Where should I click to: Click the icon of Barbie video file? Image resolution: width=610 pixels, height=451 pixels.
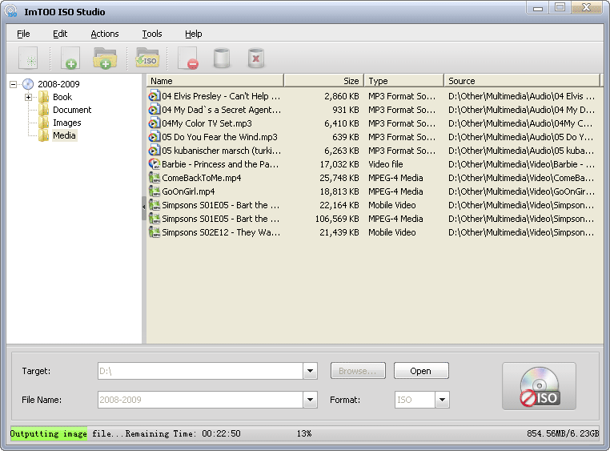click(155, 164)
